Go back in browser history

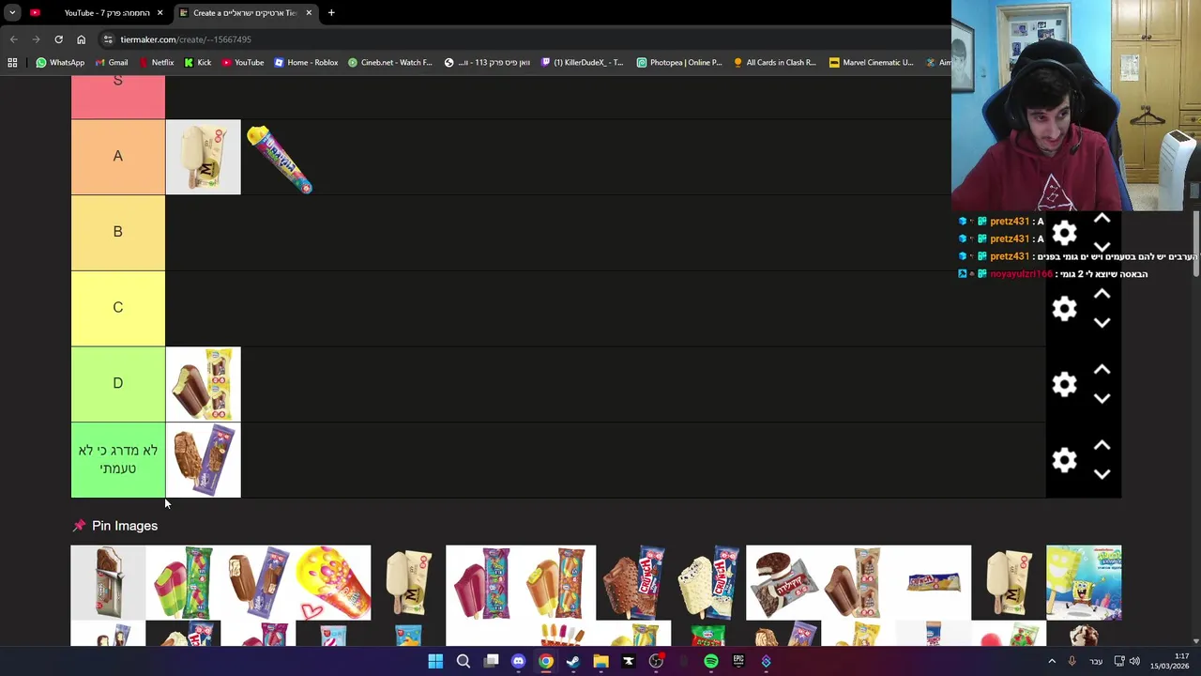point(13,39)
